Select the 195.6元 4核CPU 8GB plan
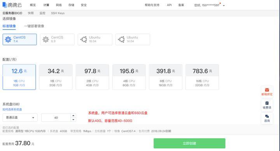 [129, 77]
